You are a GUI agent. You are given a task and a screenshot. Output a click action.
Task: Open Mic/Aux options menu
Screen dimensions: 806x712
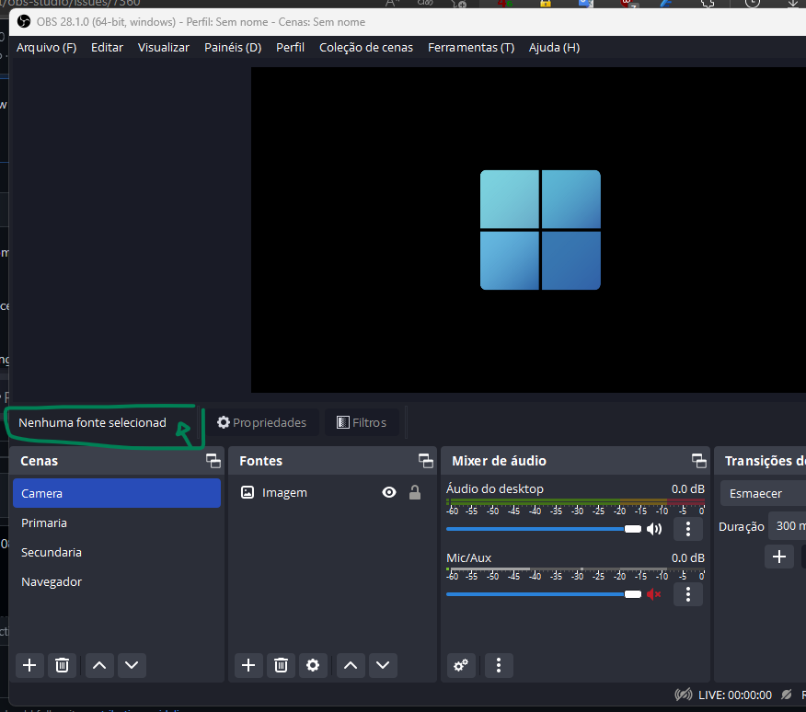pyautogui.click(x=688, y=594)
